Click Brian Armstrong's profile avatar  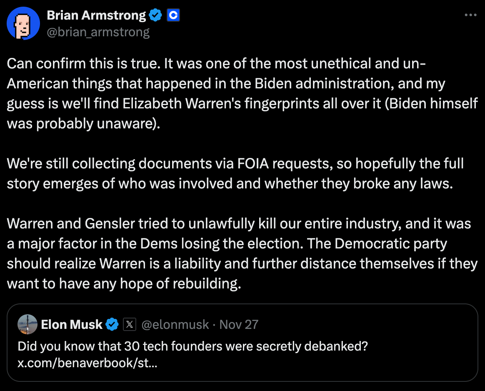click(24, 24)
